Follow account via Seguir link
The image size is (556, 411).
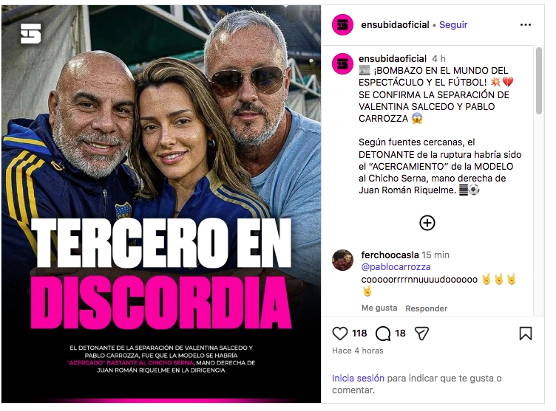click(x=453, y=25)
